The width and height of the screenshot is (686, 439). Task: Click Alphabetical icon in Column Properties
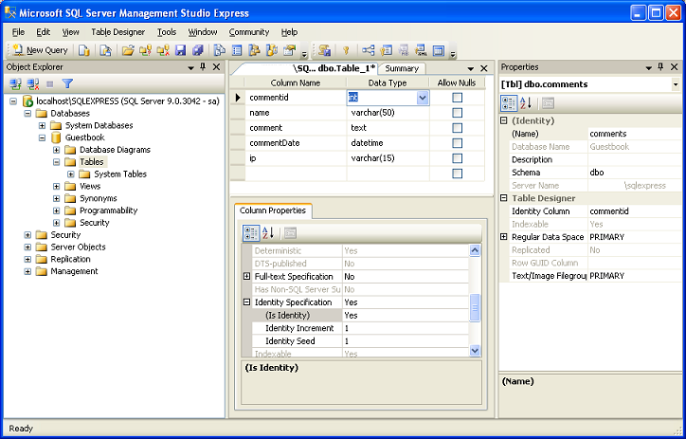(268, 233)
